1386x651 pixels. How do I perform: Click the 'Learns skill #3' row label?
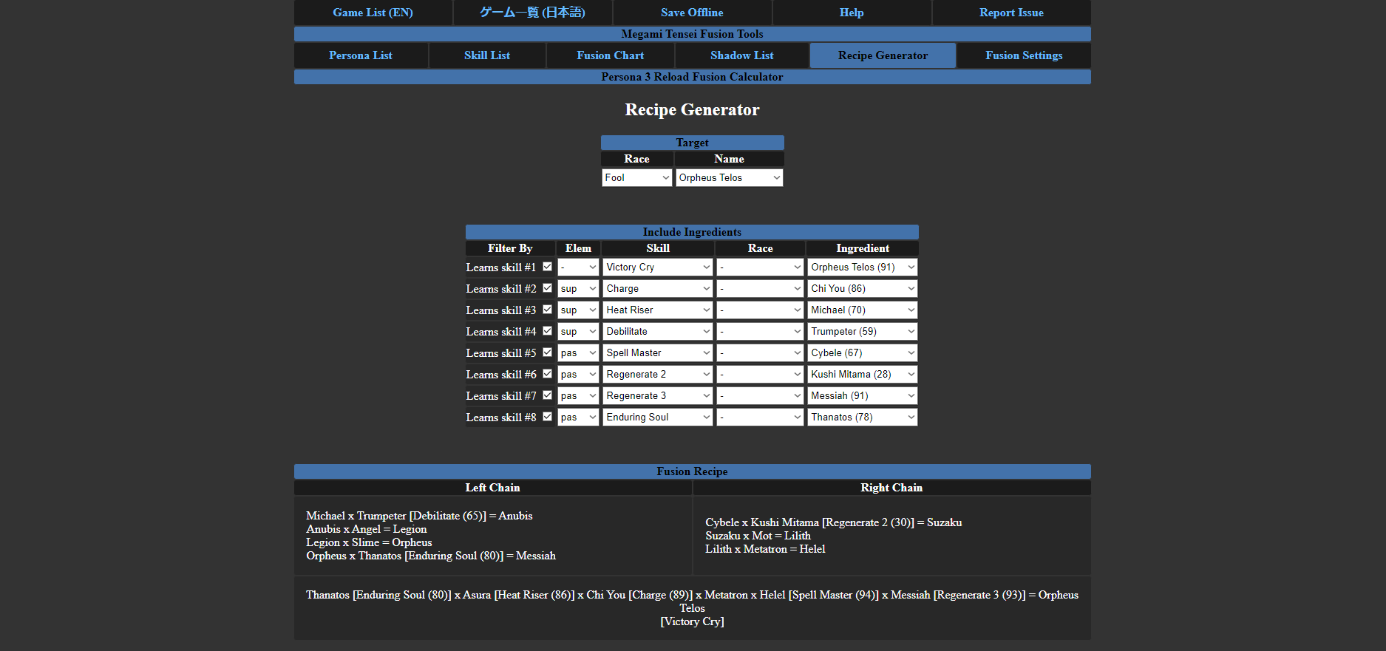(501, 310)
